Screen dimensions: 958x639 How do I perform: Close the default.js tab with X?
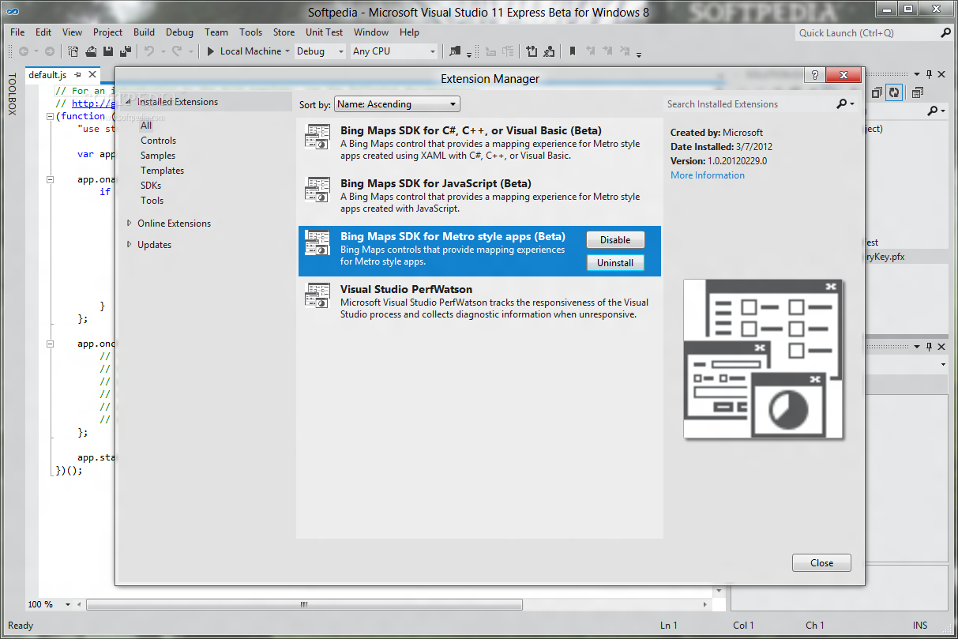tap(92, 75)
